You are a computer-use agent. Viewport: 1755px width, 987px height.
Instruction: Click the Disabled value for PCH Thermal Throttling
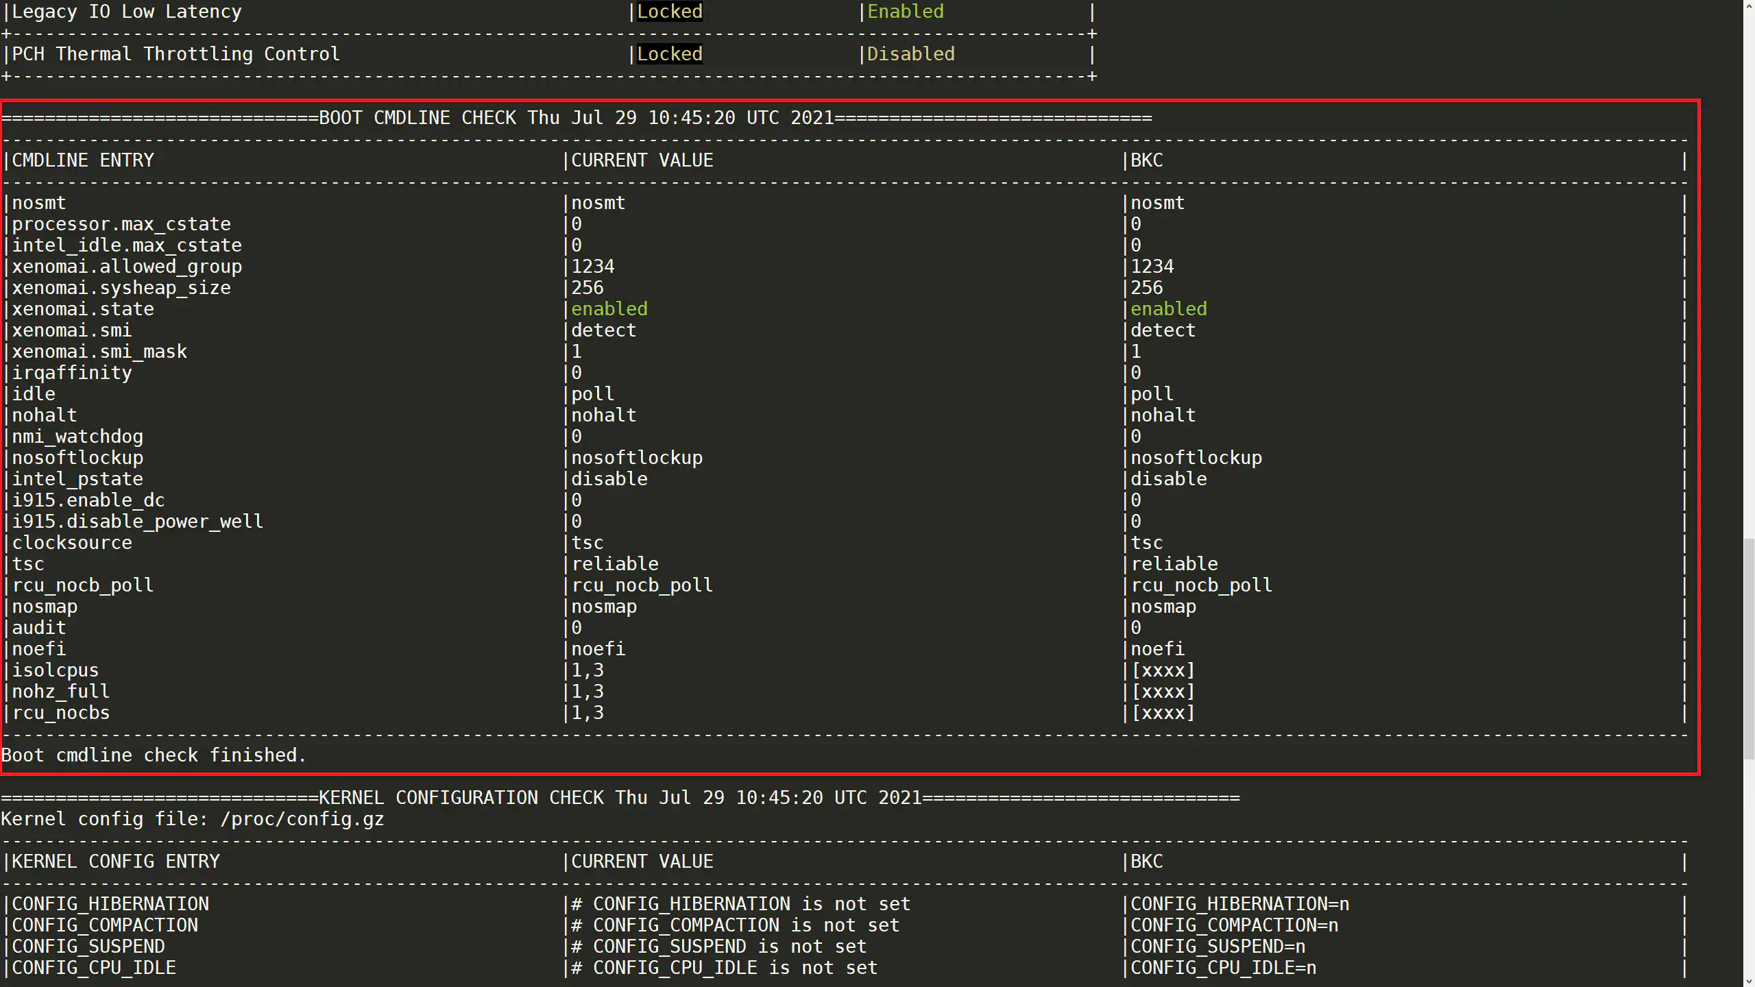click(910, 54)
